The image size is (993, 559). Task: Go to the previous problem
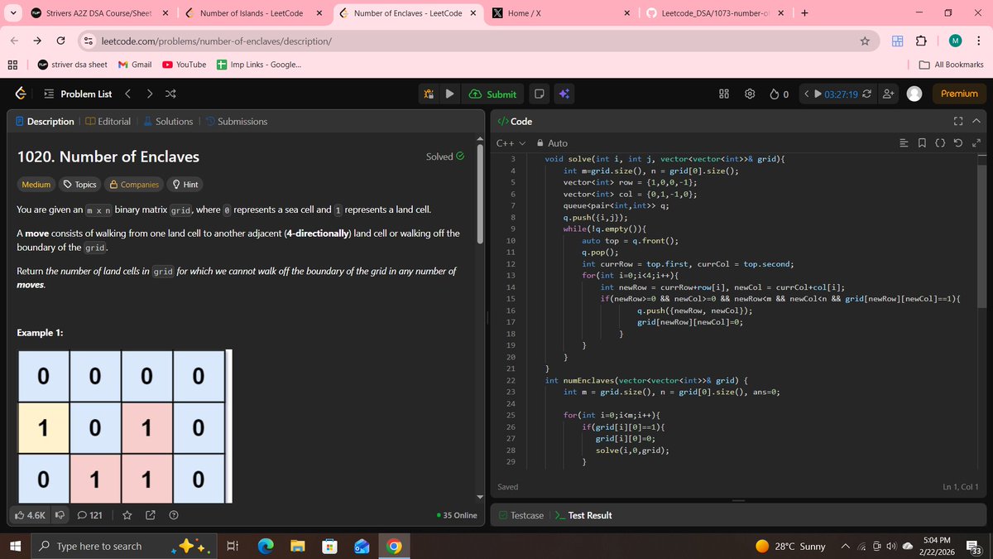click(x=127, y=94)
